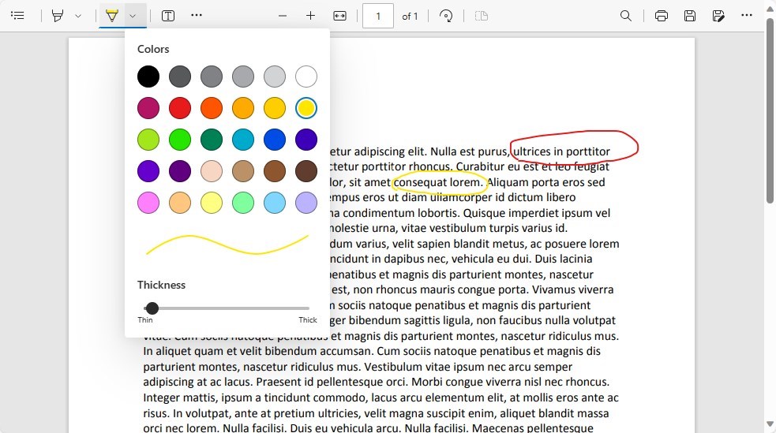Select the bright green swatch
Viewport: 776px width, 433px height.
tap(180, 140)
